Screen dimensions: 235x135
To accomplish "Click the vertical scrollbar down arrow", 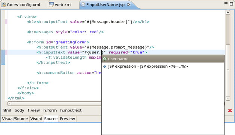I will (x=228, y=98).
